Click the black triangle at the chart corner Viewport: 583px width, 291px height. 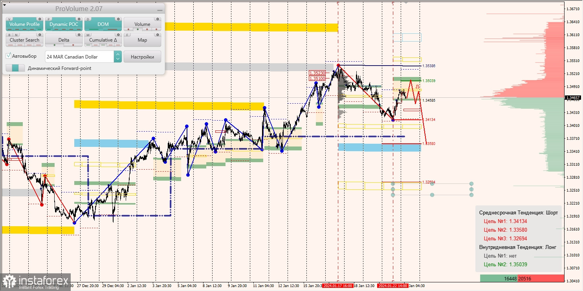pyautogui.click(x=4, y=5)
